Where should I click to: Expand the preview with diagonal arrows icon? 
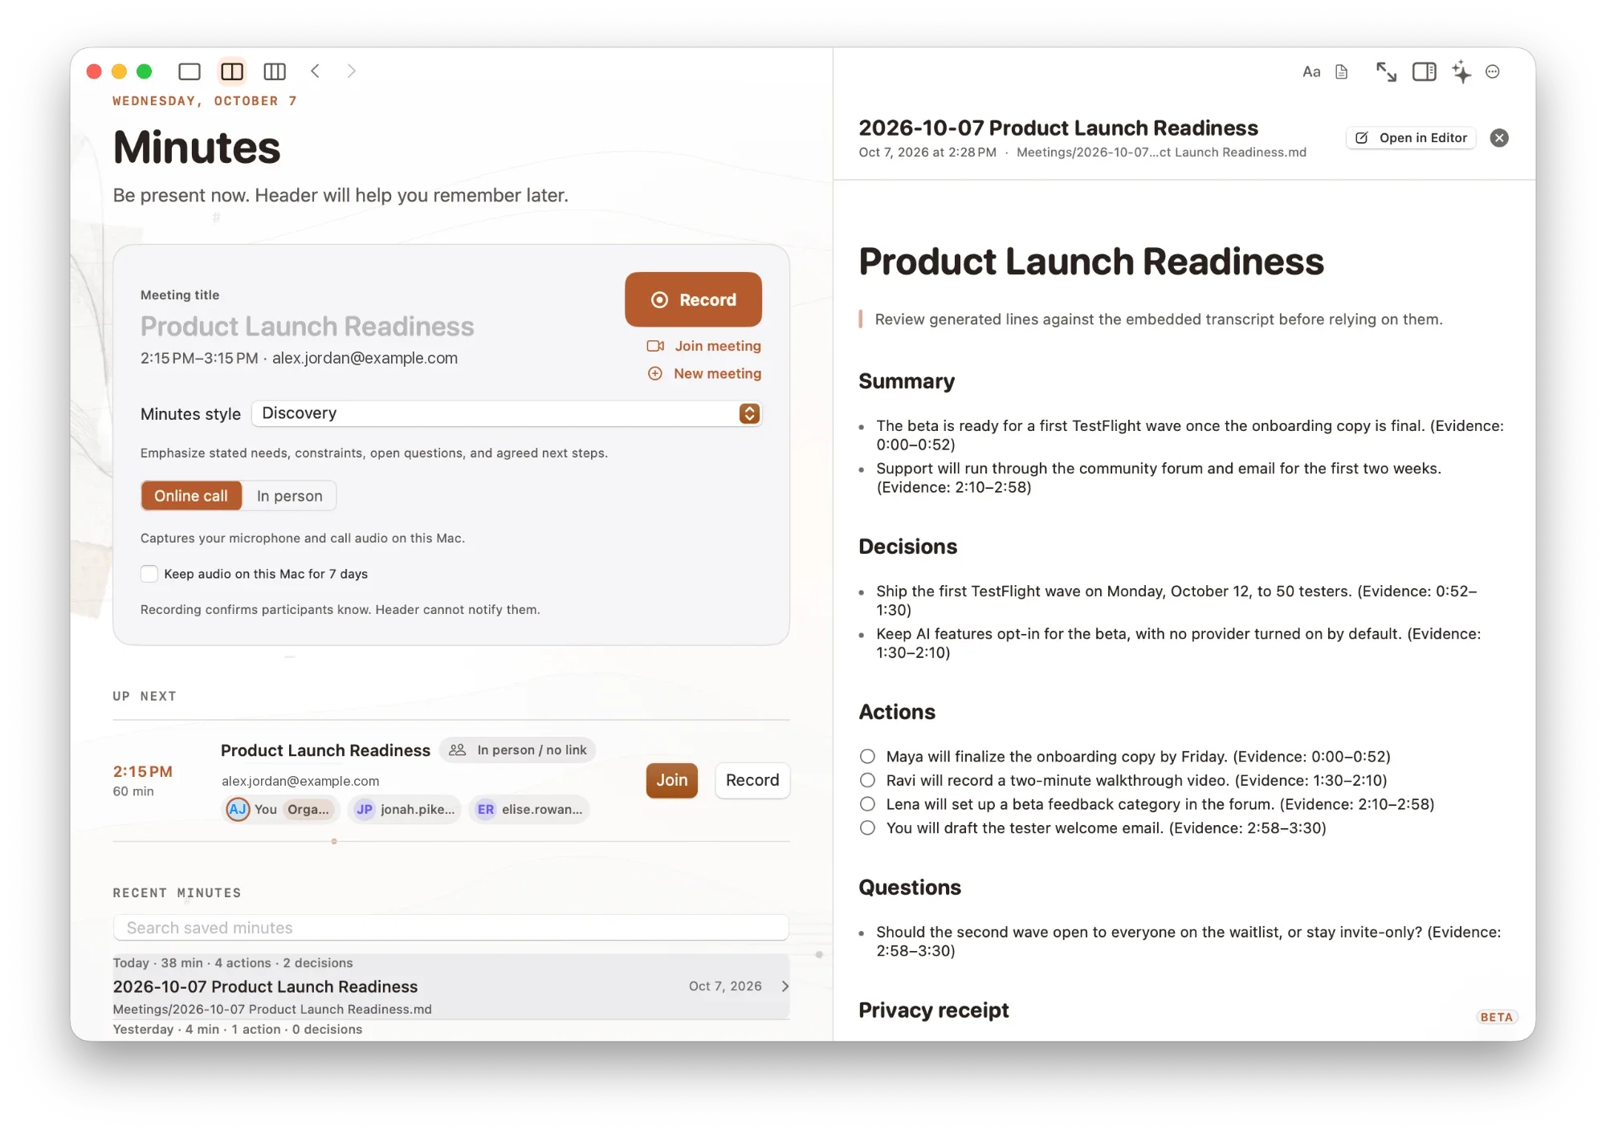[x=1386, y=72]
